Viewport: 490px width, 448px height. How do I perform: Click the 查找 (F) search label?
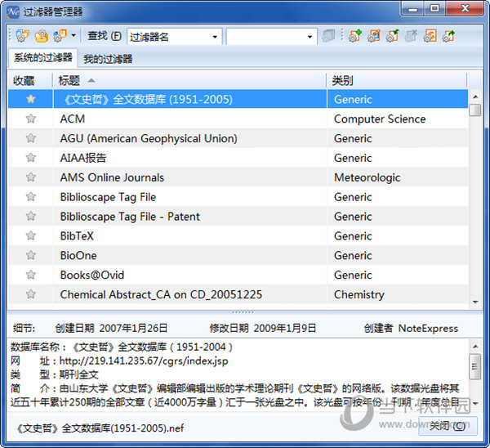[104, 36]
